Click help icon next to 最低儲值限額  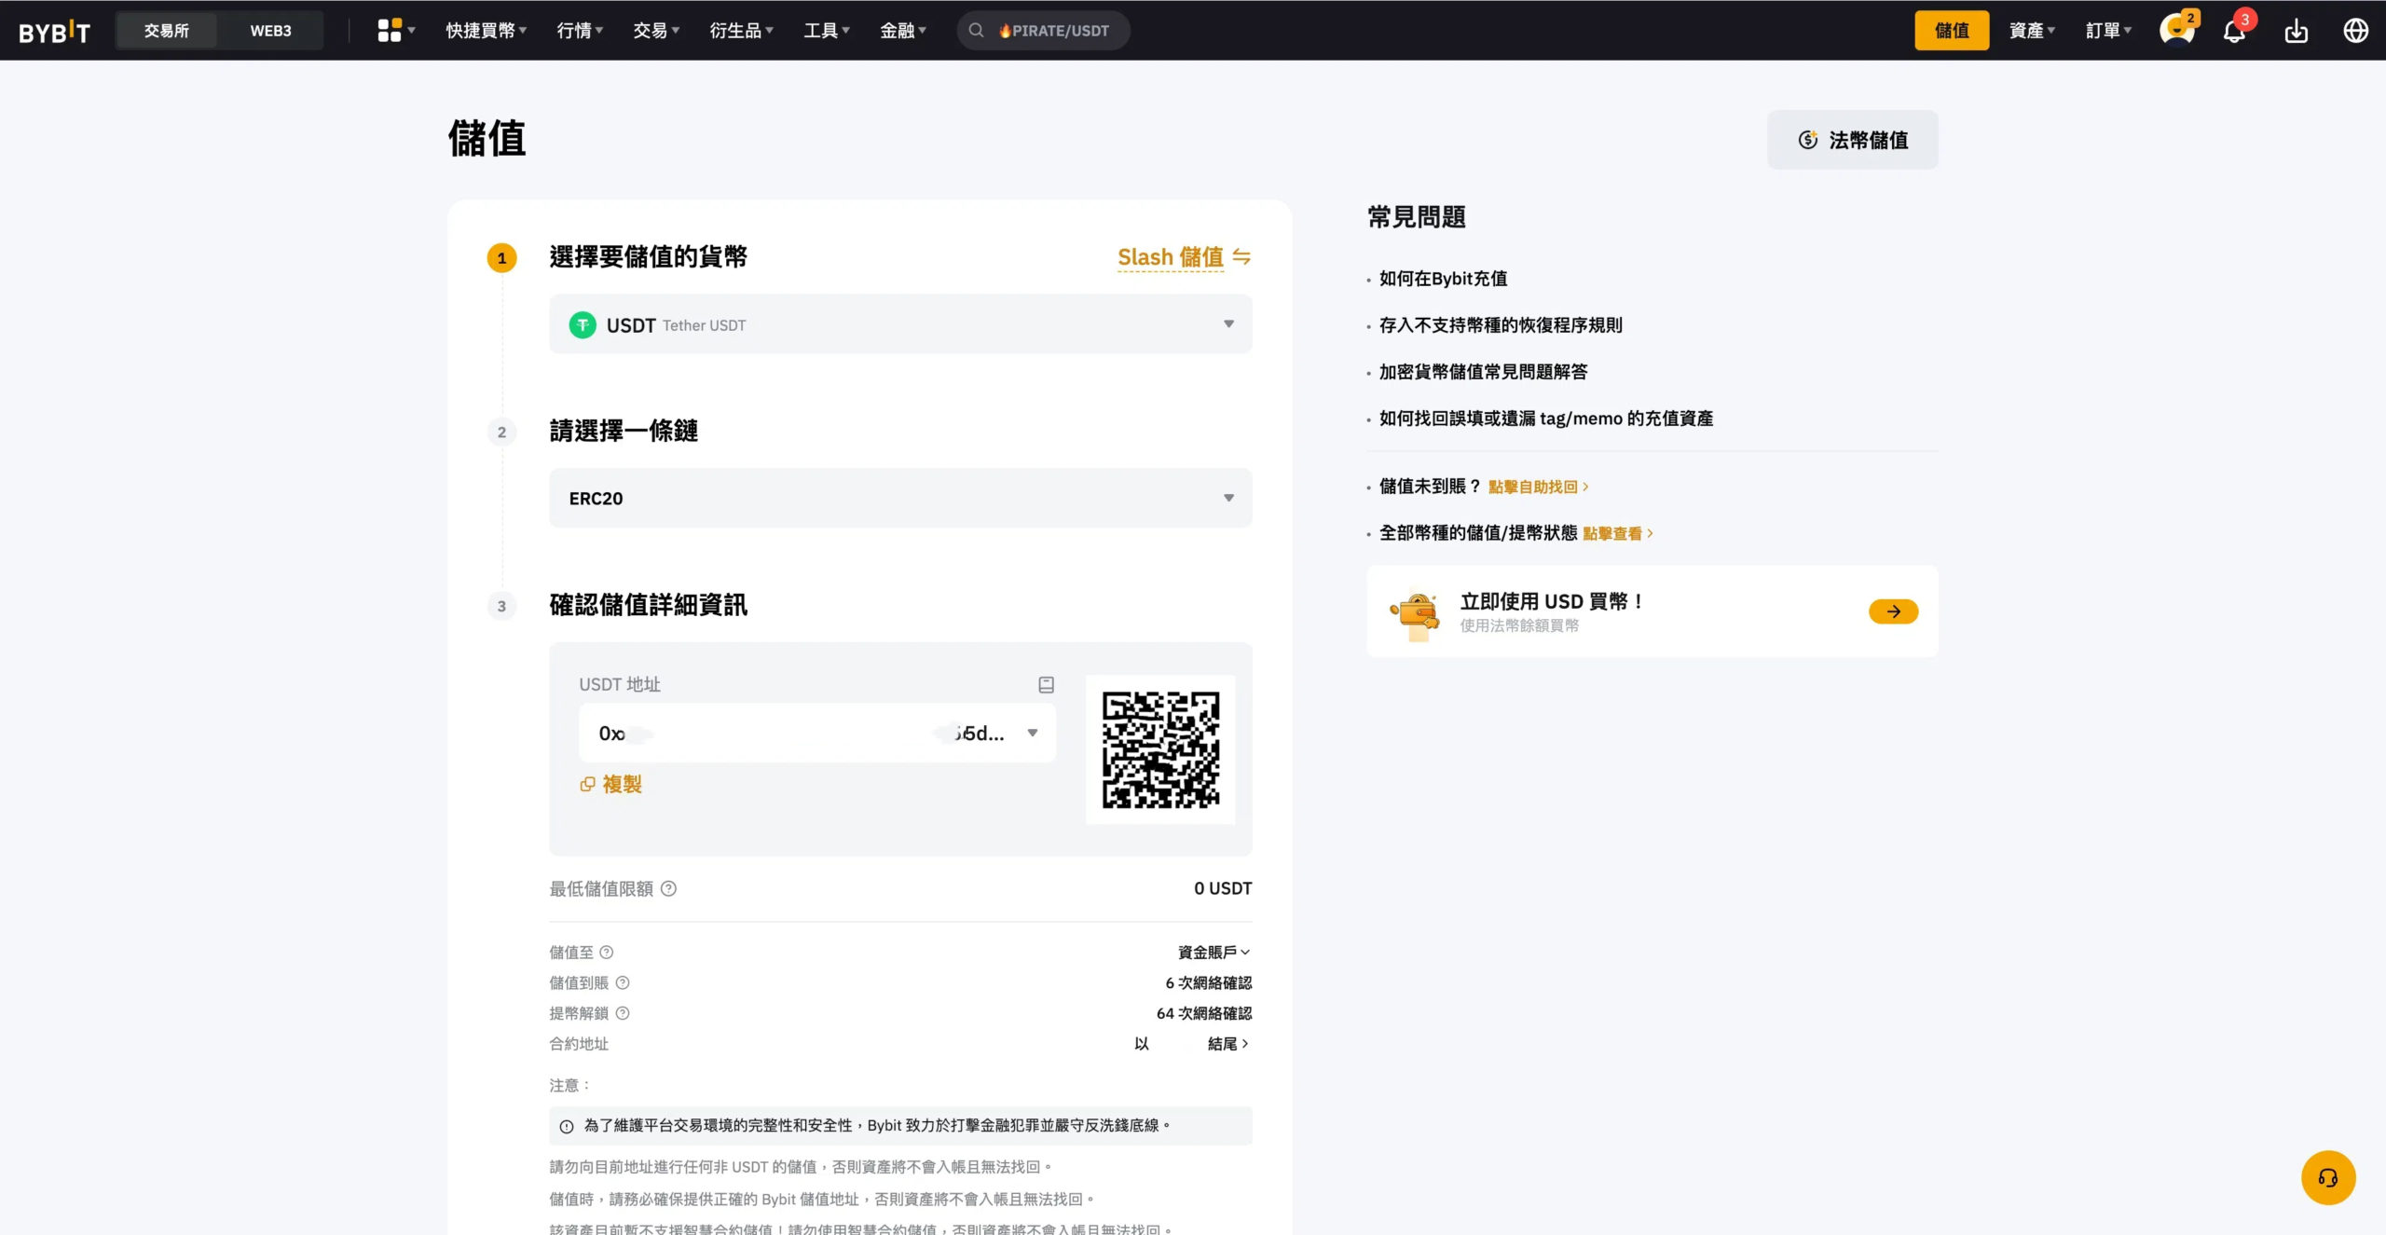668,888
